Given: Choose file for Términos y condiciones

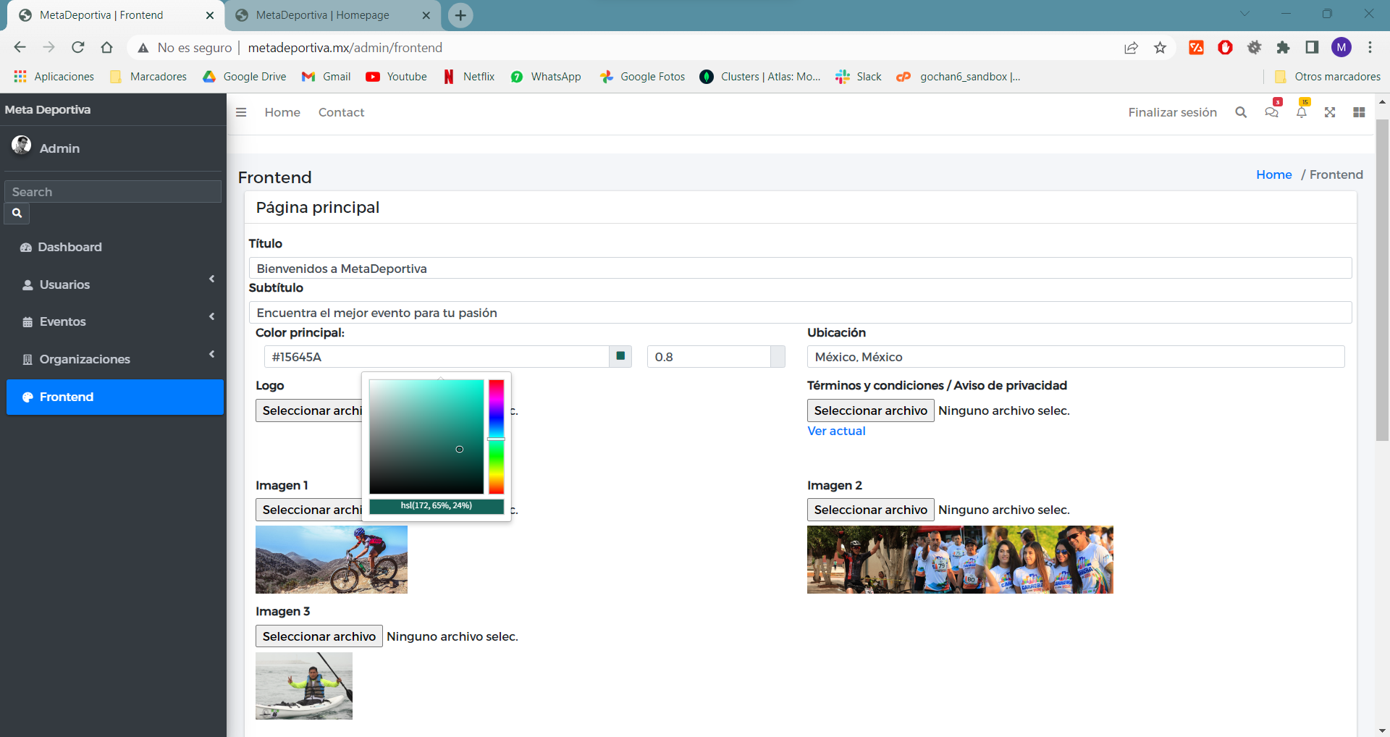Looking at the screenshot, I should 870,410.
